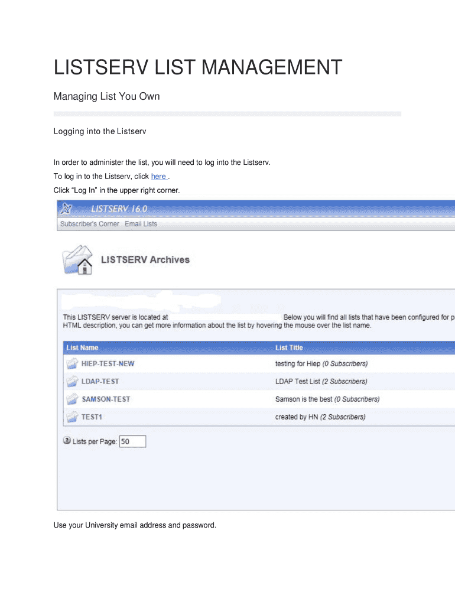Click the LISTSERV 16.0 banner text
This screenshot has width=455, height=605.
point(119,209)
